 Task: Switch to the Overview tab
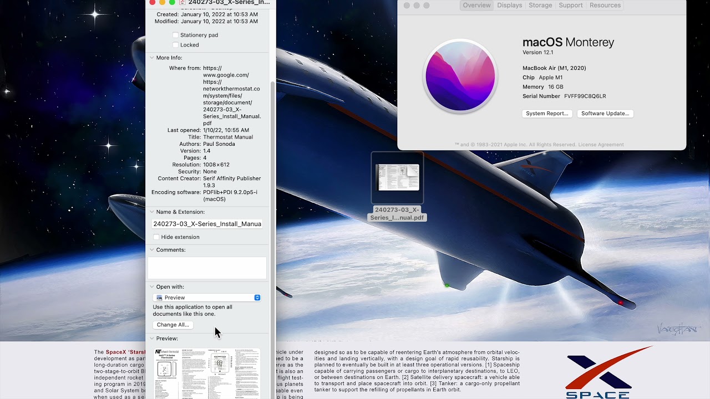pos(477,5)
